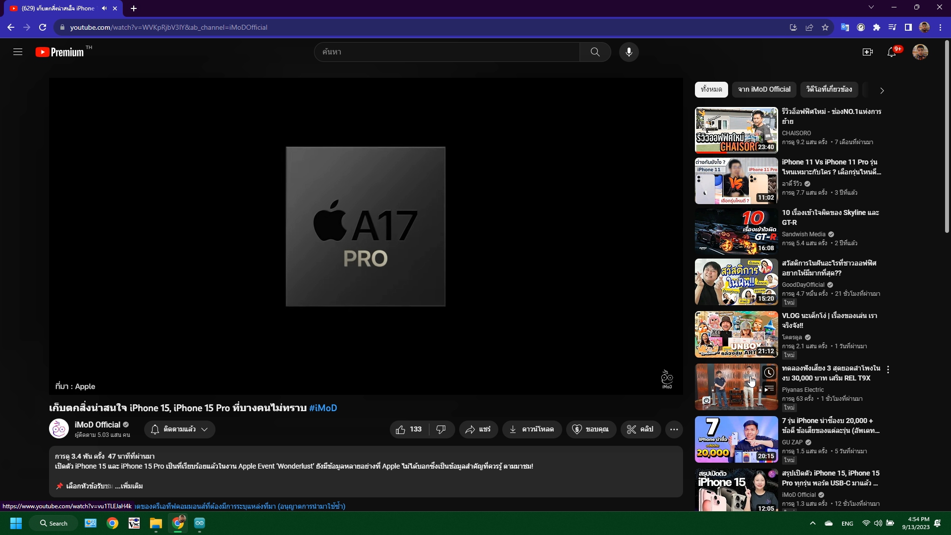The width and height of the screenshot is (951, 535).
Task: Add Piyanas Electric video to queue
Action: (x=769, y=389)
